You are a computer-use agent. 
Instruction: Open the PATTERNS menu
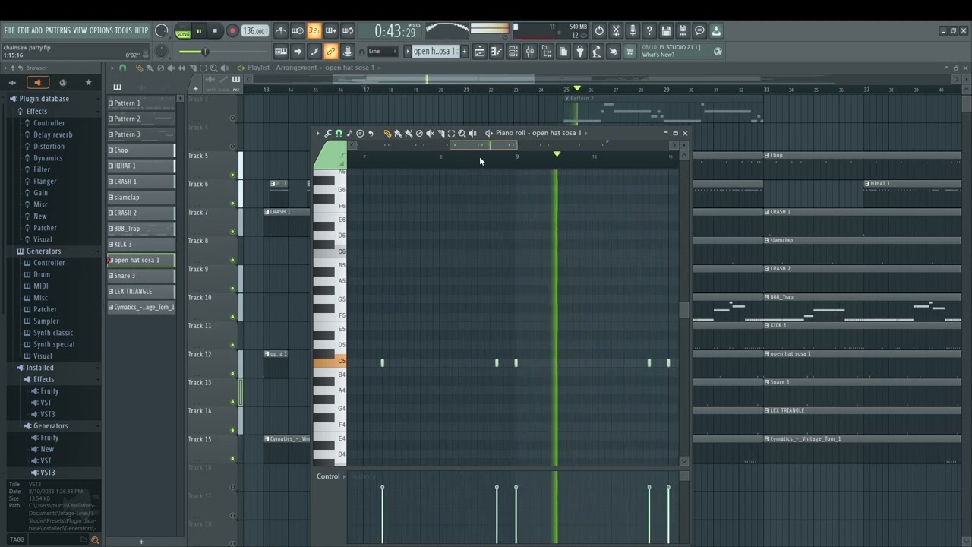pyautogui.click(x=58, y=30)
